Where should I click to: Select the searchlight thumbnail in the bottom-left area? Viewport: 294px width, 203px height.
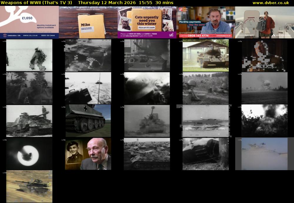(29, 153)
